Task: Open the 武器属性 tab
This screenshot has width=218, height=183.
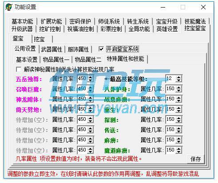Action: tap(52, 49)
